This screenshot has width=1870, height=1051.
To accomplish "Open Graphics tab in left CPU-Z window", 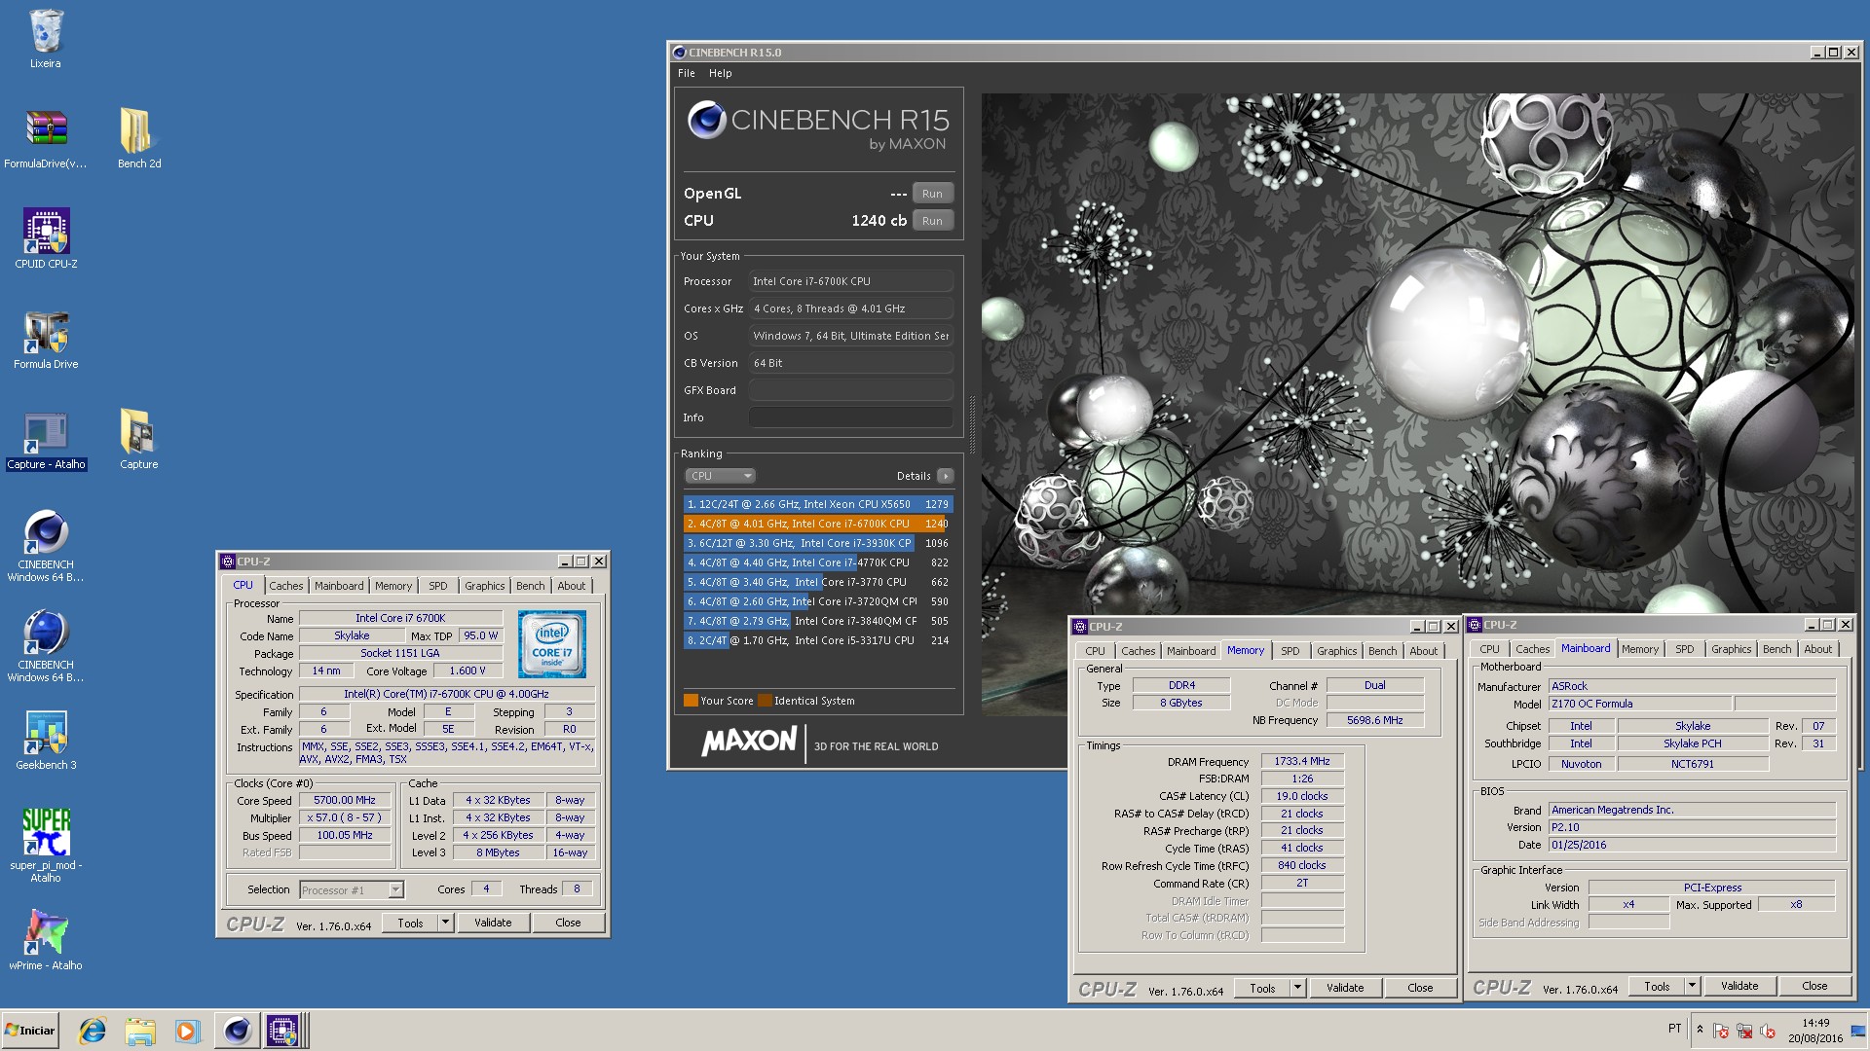I will pos(484,586).
